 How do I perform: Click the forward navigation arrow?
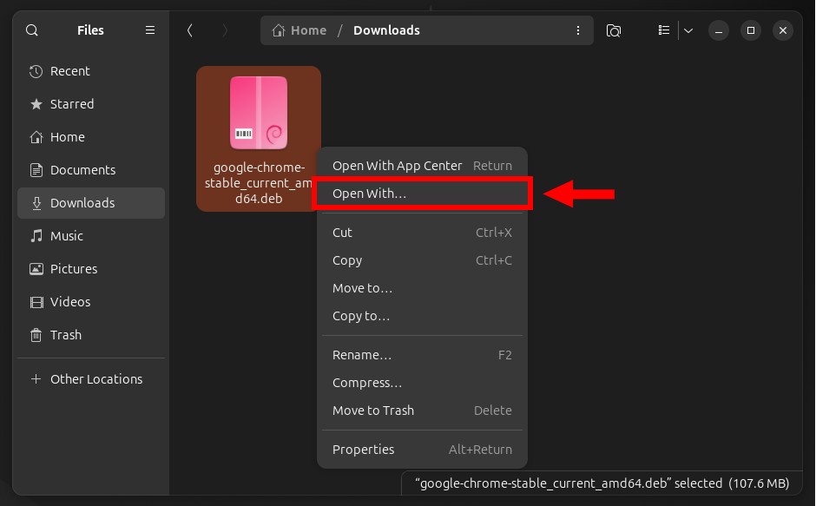point(225,30)
